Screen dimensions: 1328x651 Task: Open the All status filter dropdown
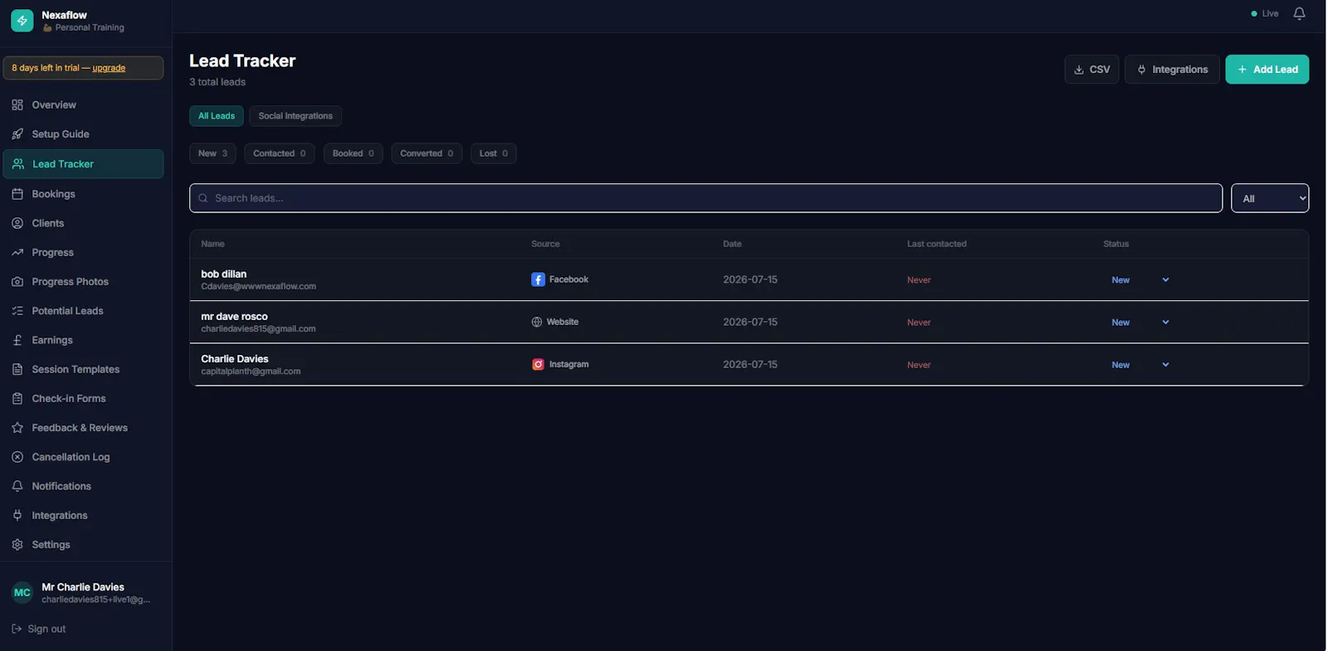click(x=1270, y=198)
